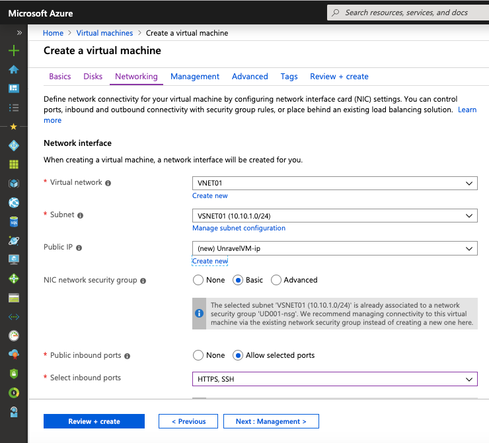The image size is (489, 443).
Task: Open Advisor cloud ribbon icon
Action: pyautogui.click(x=14, y=355)
